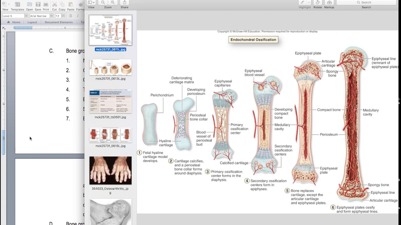Screen dimensions: 401x225
Task: Click the Templates icon in Word toolbar
Action: 18,5
